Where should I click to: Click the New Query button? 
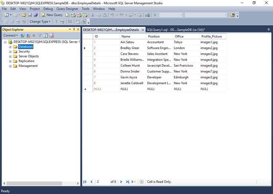[x=52, y=15]
